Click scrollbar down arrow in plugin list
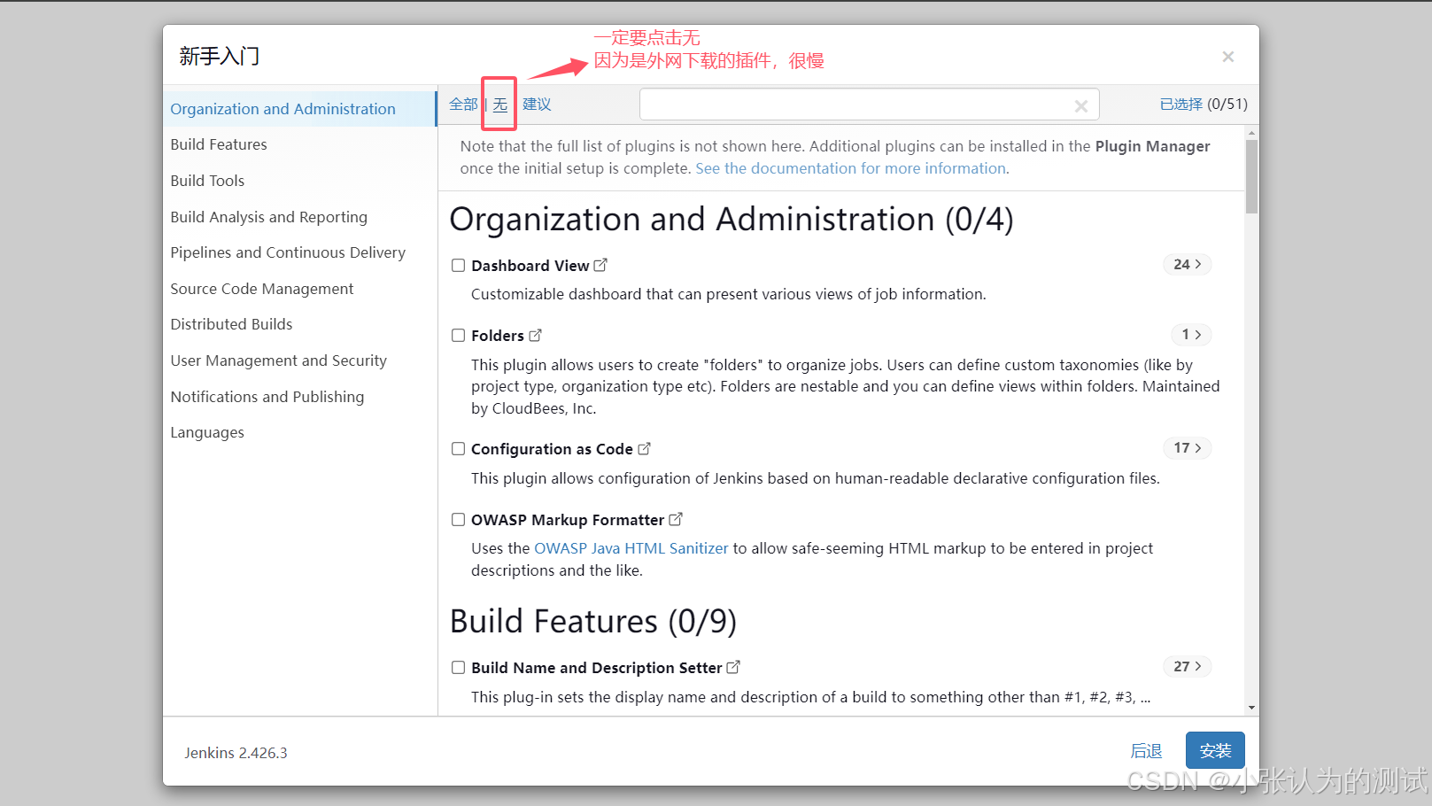The height and width of the screenshot is (806, 1432). [1251, 708]
